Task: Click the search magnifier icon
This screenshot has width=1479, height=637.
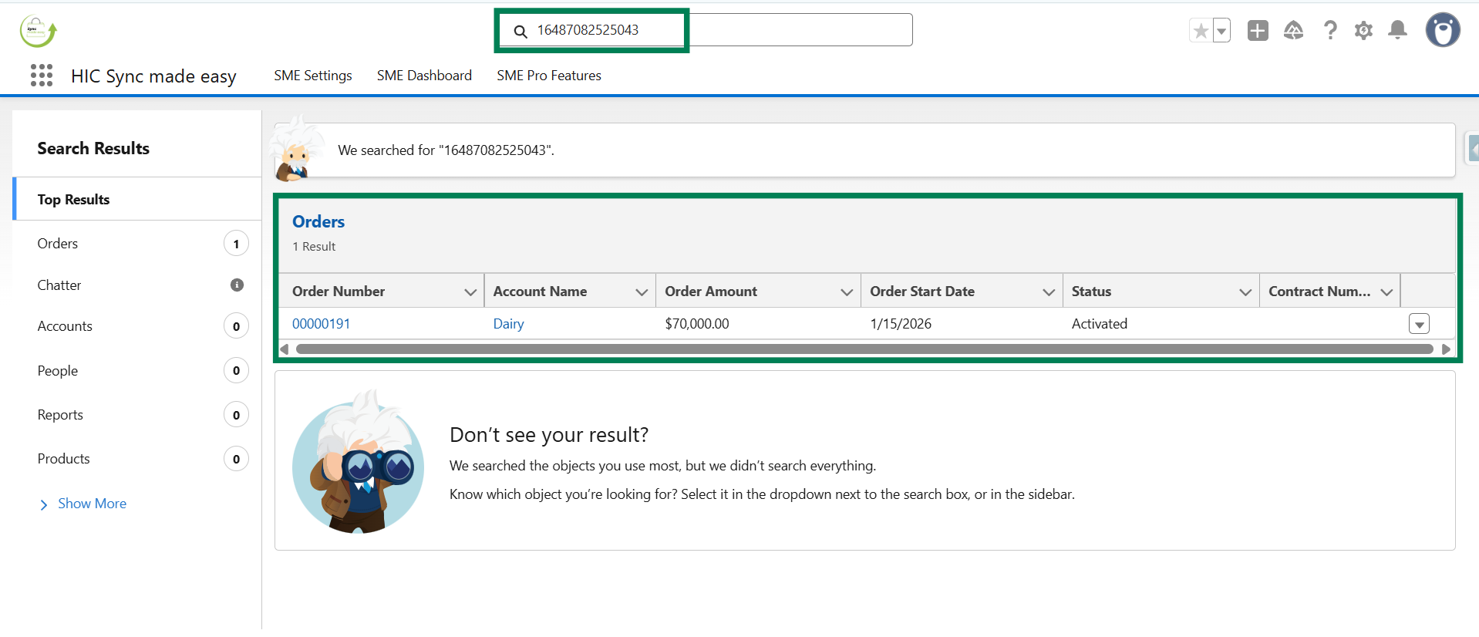Action: (521, 31)
